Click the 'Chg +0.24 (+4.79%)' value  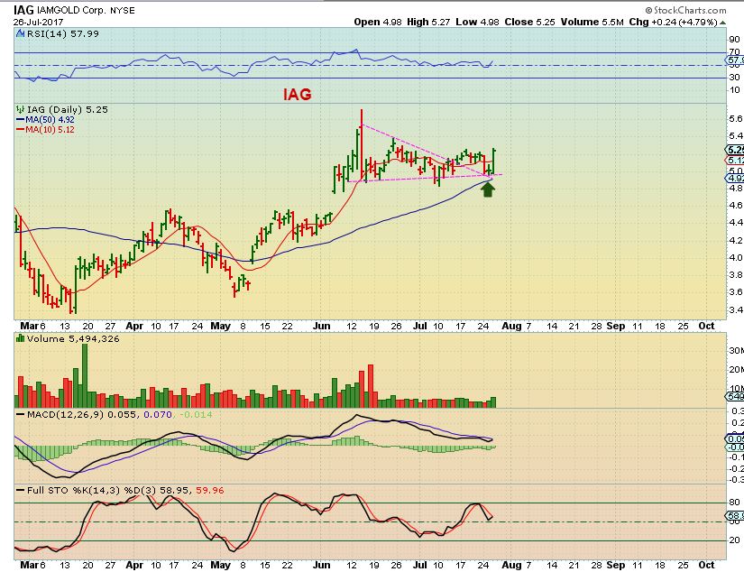click(x=674, y=22)
